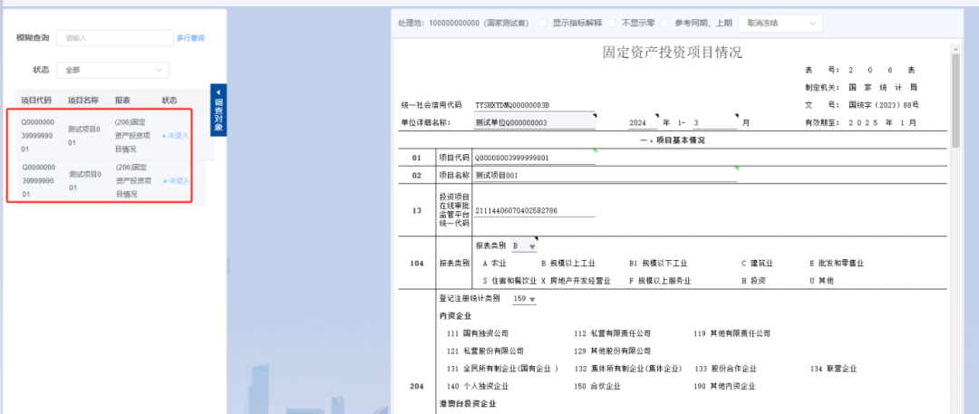This screenshot has height=414, width=979.
Task: Select the second 测试项目001 row
Action: click(x=83, y=181)
